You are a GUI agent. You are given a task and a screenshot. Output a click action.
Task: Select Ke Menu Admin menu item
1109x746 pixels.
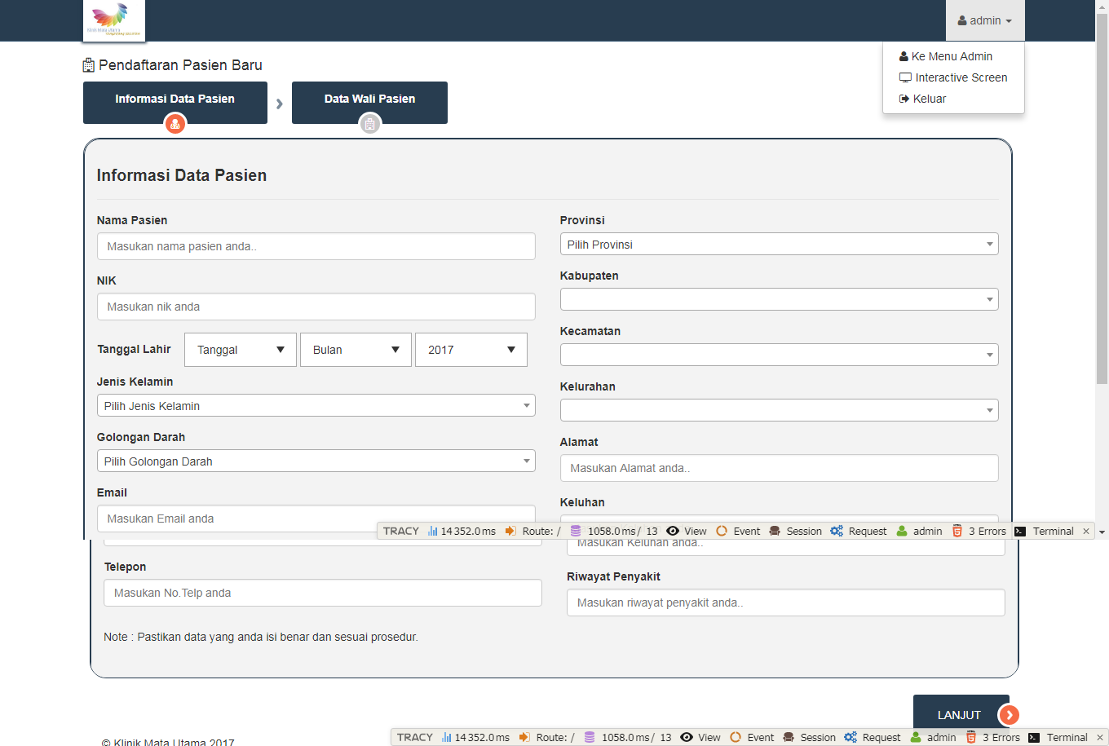coord(952,56)
